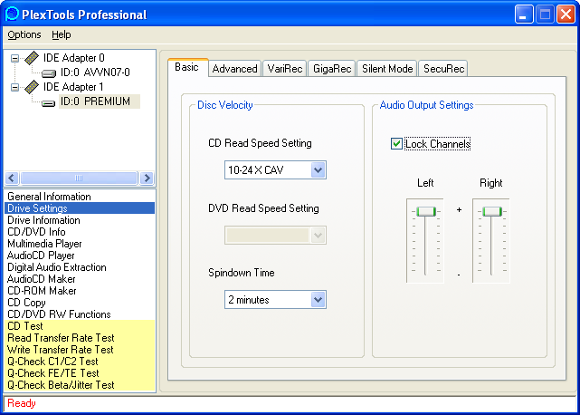Open AudioCD Maker
This screenshot has width=580, height=415.
(80, 279)
